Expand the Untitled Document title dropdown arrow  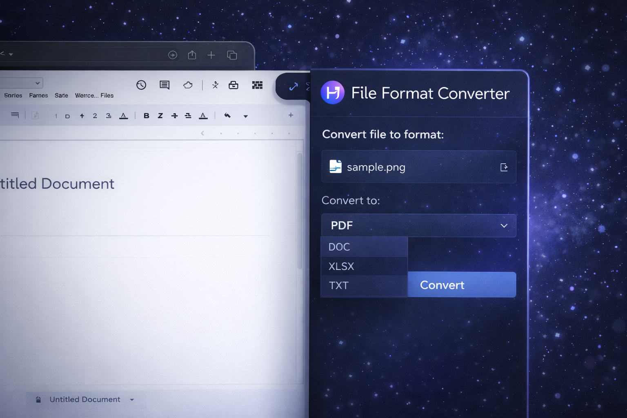(131, 400)
